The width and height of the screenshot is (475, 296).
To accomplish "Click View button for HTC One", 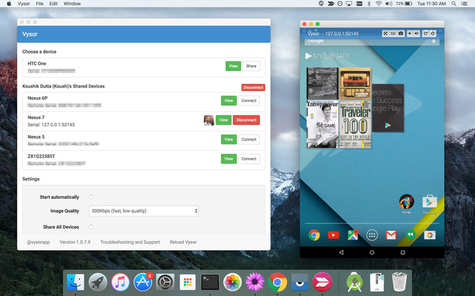I will (233, 66).
